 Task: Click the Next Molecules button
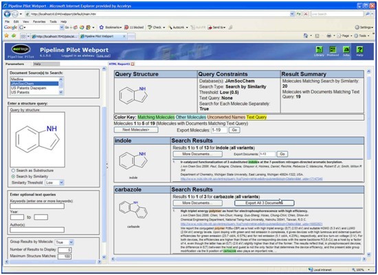(136, 130)
